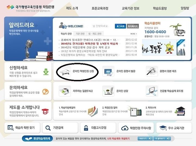Click the 온라인 상담 laptop icon
The width and height of the screenshot is (196, 146).
[x=108, y=91]
